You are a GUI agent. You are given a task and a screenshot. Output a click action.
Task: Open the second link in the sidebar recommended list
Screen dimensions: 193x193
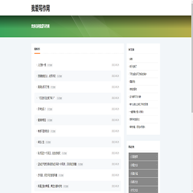[x=133, y=66]
